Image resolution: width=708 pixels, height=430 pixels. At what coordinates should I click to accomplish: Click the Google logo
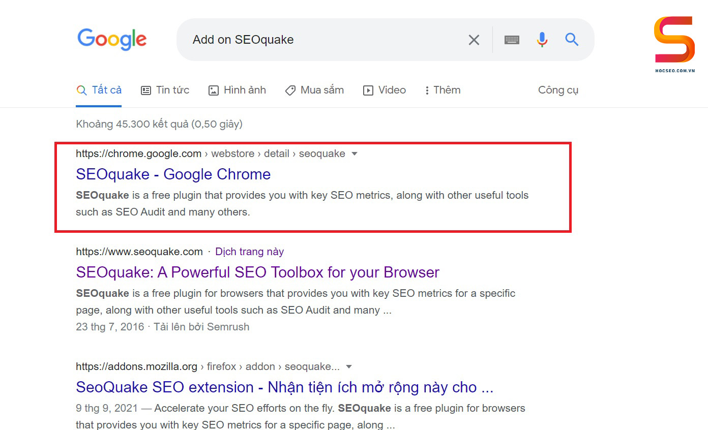pyautogui.click(x=112, y=40)
